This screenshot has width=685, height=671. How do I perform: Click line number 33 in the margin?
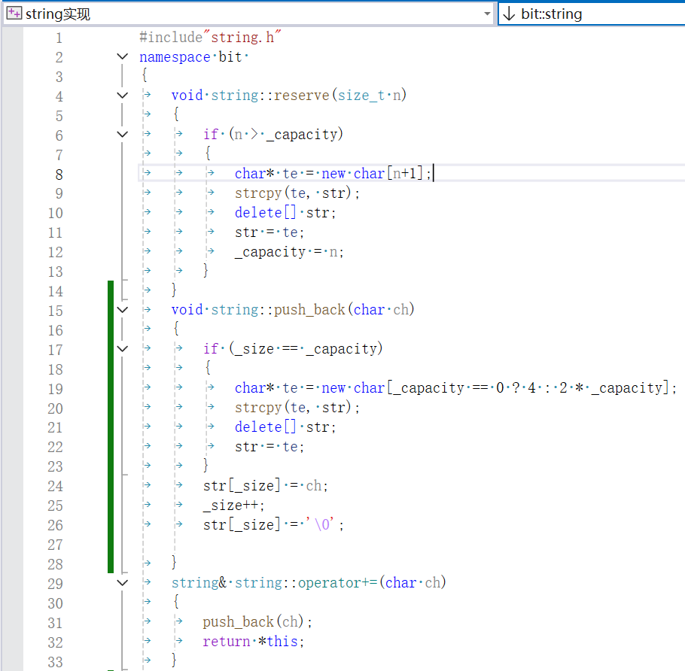pyautogui.click(x=55, y=662)
